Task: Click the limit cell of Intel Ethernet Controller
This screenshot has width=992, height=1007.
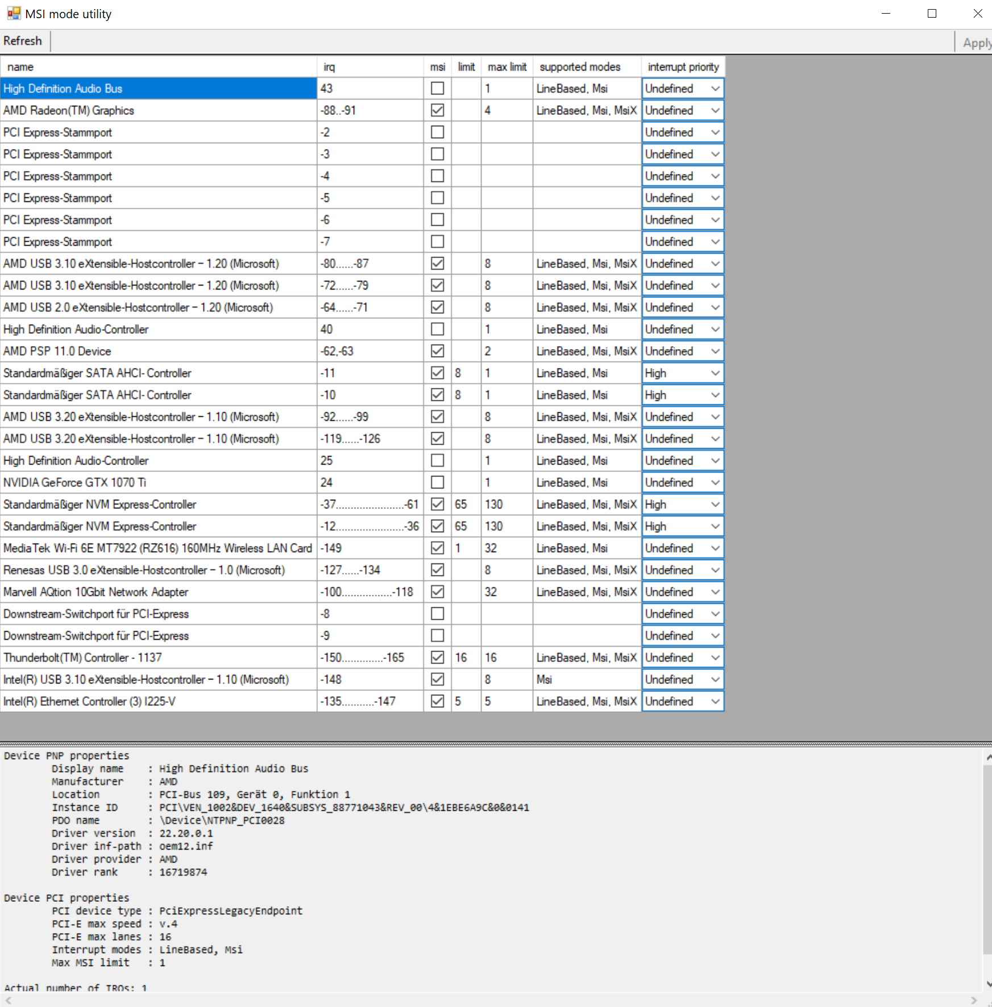Action: (x=466, y=702)
